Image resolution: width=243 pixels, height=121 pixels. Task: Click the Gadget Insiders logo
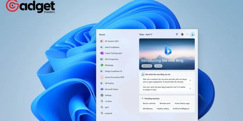pyautogui.click(x=30, y=6)
